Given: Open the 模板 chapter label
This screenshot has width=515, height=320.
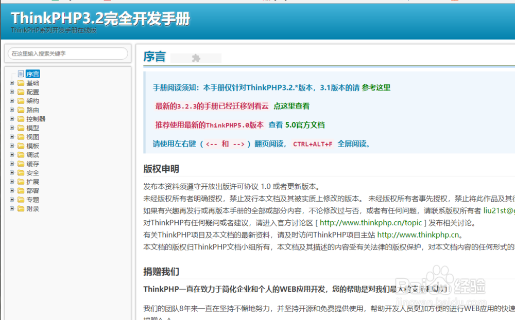Looking at the screenshot, I should [x=32, y=146].
